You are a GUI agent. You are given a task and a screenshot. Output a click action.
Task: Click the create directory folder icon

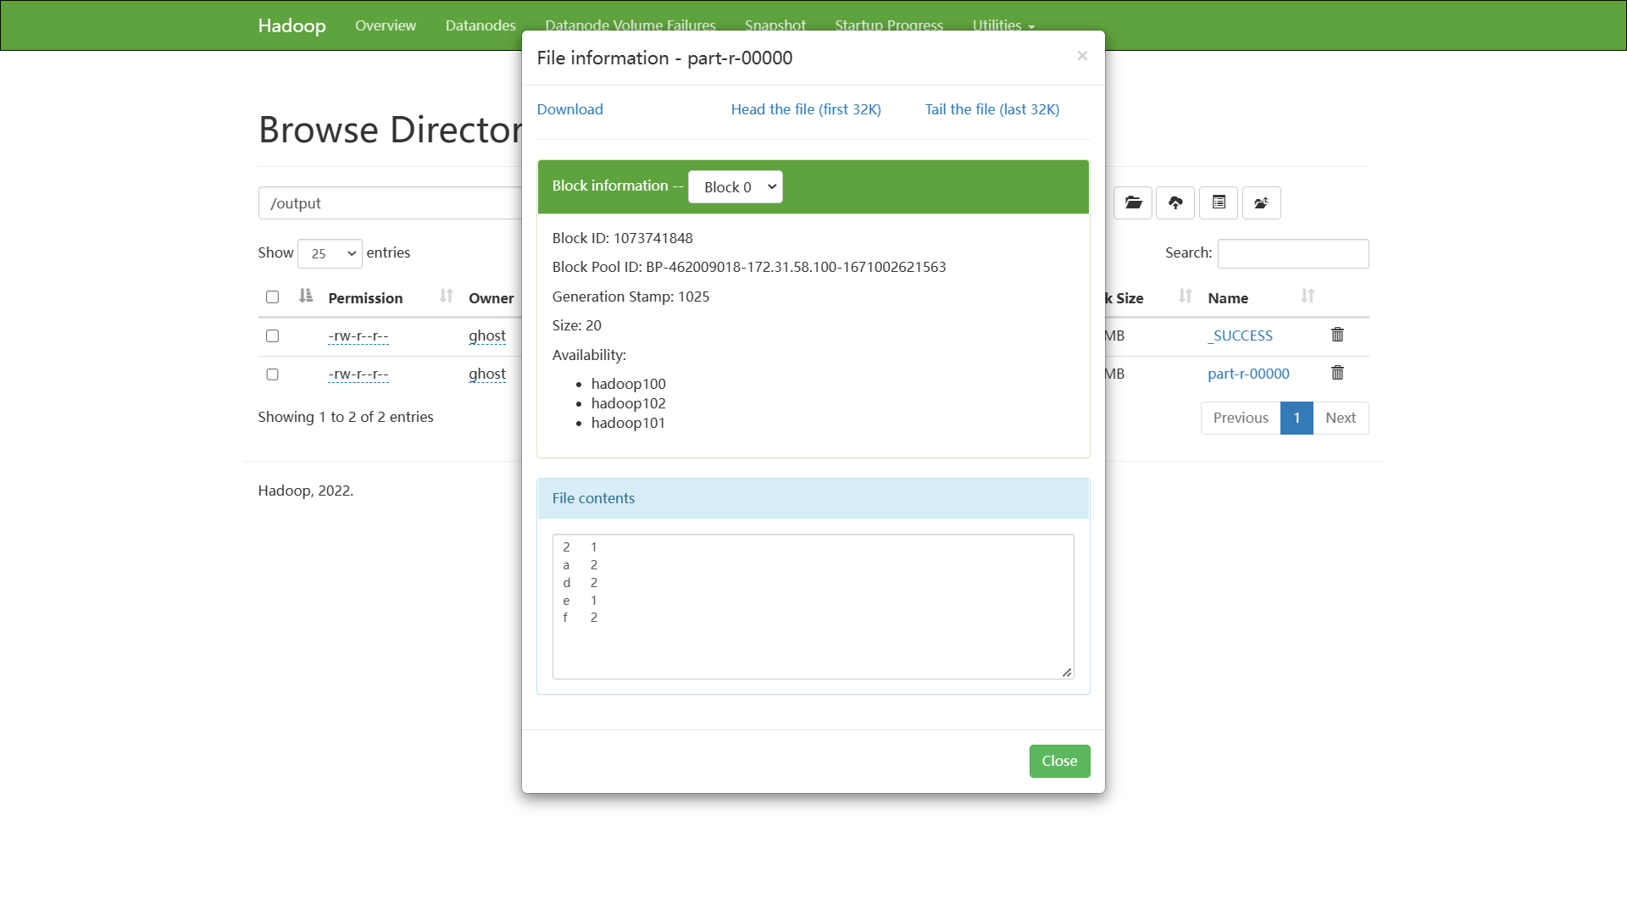click(1133, 203)
